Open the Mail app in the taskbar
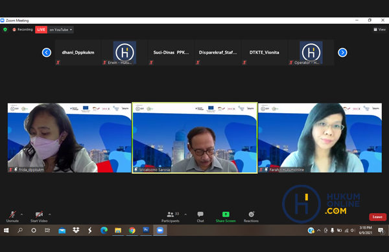Screen dimensions: 389x252 coord(62,230)
